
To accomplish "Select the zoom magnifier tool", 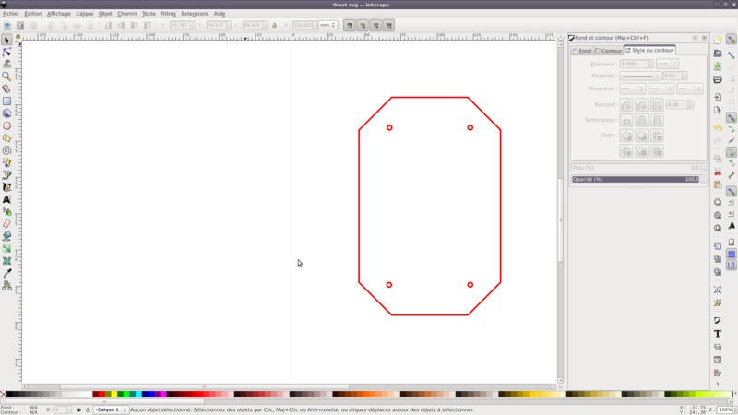I will [x=6, y=77].
